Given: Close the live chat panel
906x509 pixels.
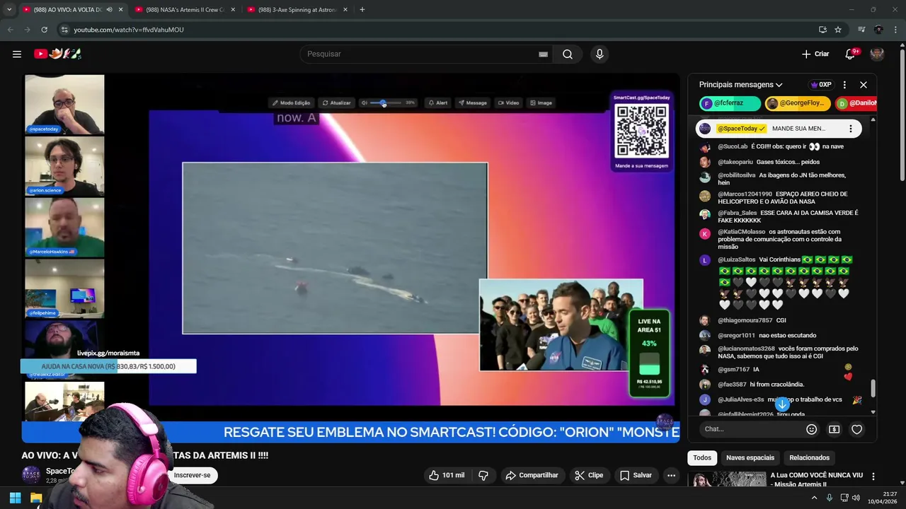Looking at the screenshot, I should pyautogui.click(x=864, y=85).
